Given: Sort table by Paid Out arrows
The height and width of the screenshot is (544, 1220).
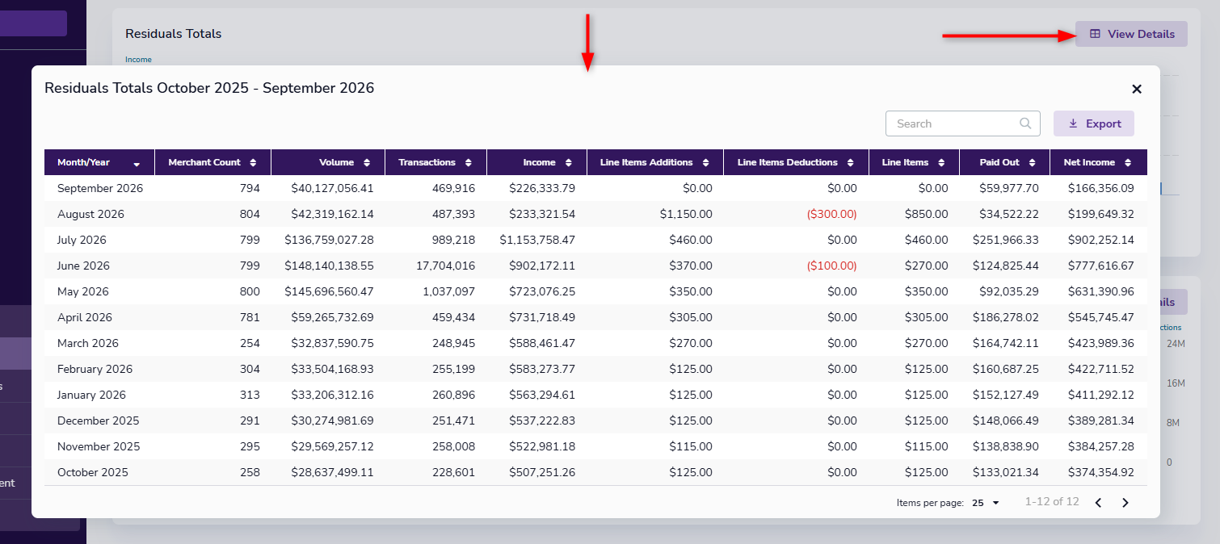Looking at the screenshot, I should point(1033,162).
